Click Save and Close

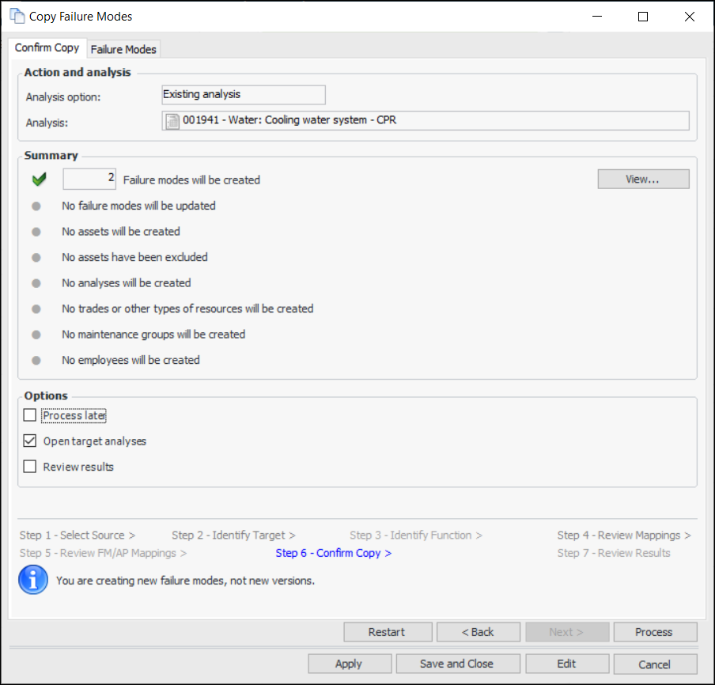(x=458, y=664)
